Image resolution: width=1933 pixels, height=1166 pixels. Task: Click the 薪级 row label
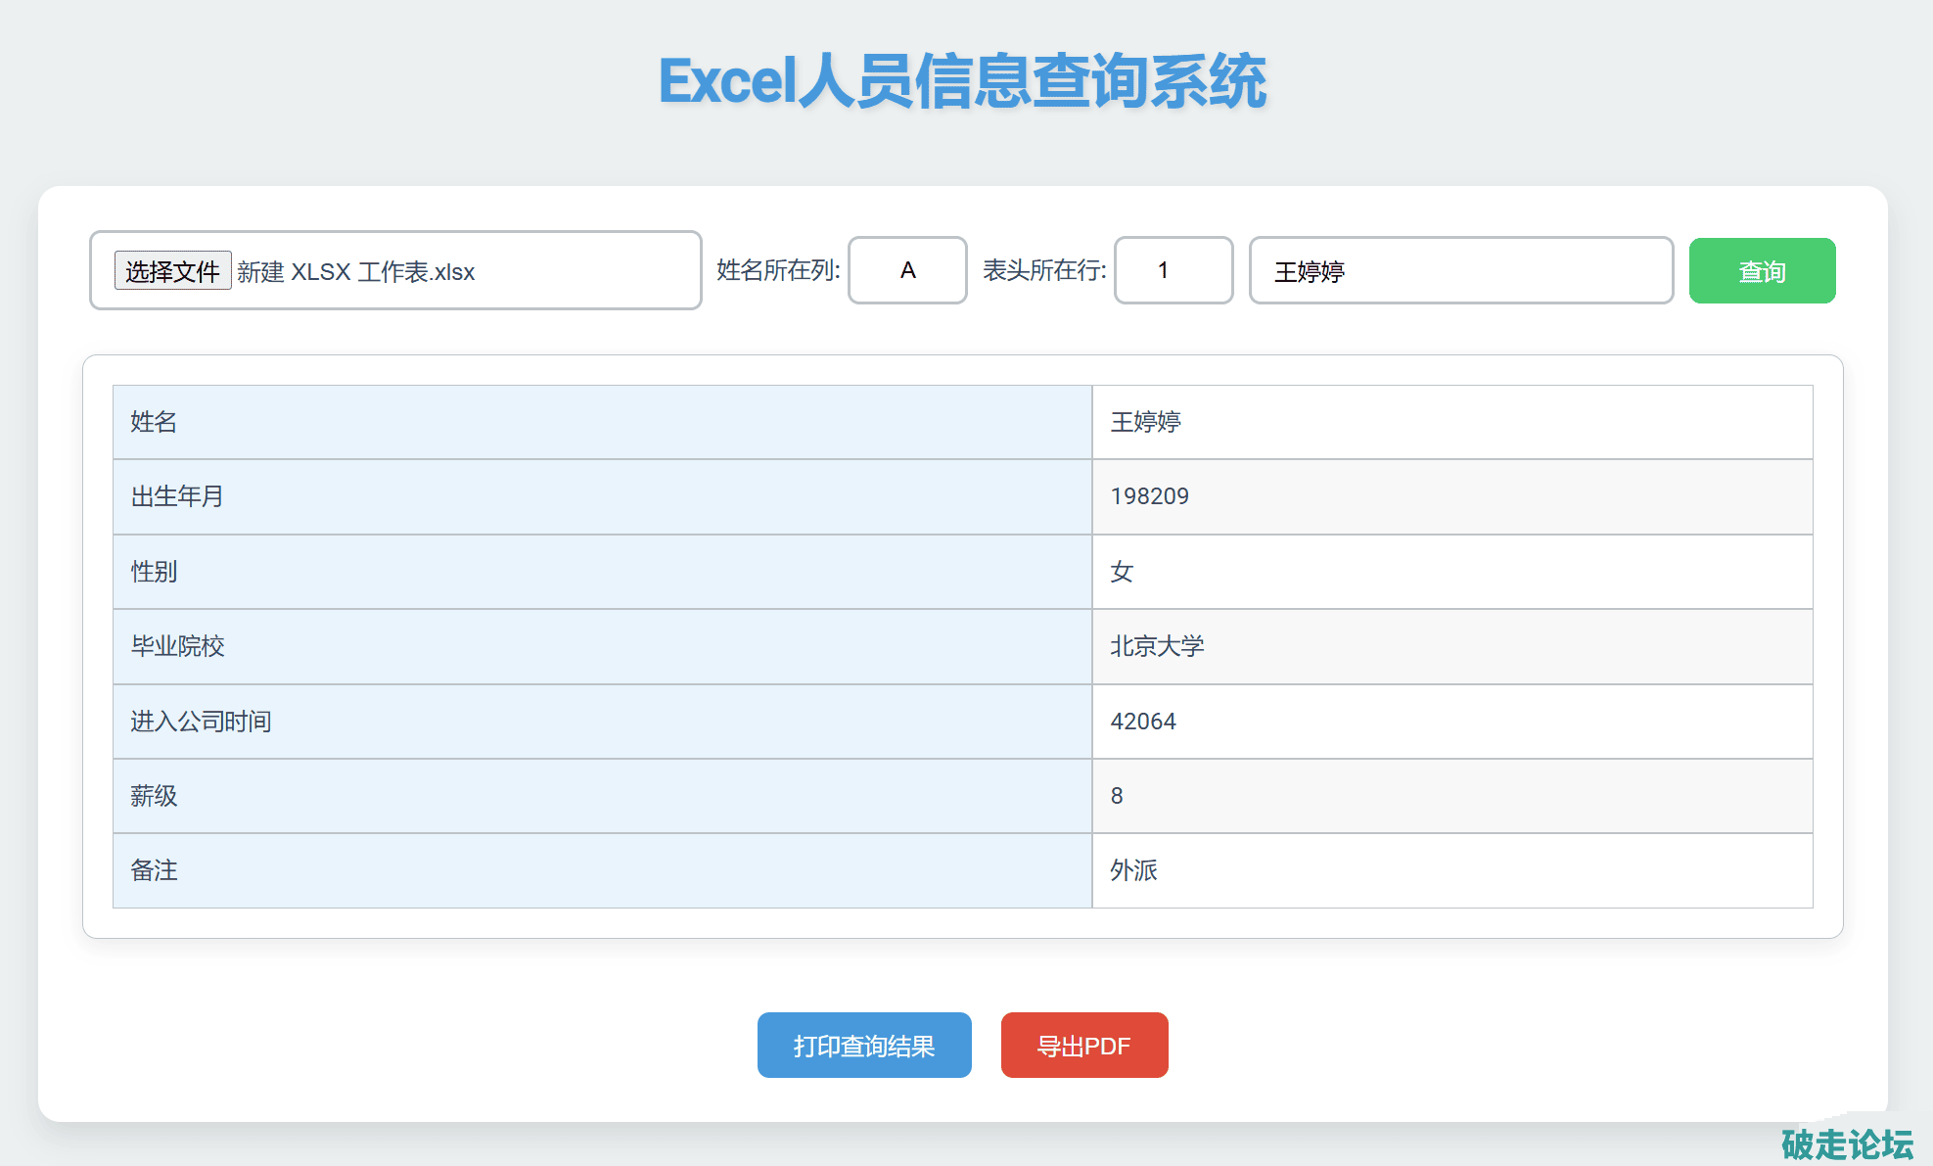pyautogui.click(x=154, y=796)
